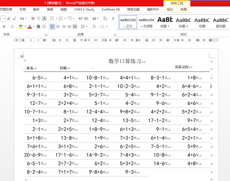Screen dimensions: 230x181
Task: Switch to the 审阅 ribbon tab
Action: point(50,9)
